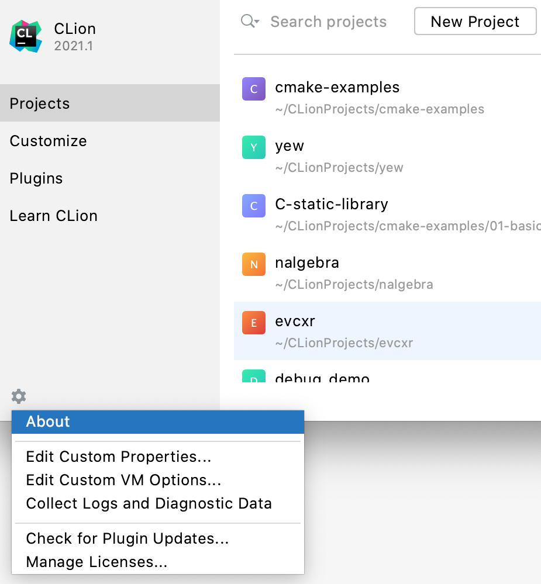Click the yew project avatar icon
Image resolution: width=541 pixels, height=584 pixels.
(253, 147)
